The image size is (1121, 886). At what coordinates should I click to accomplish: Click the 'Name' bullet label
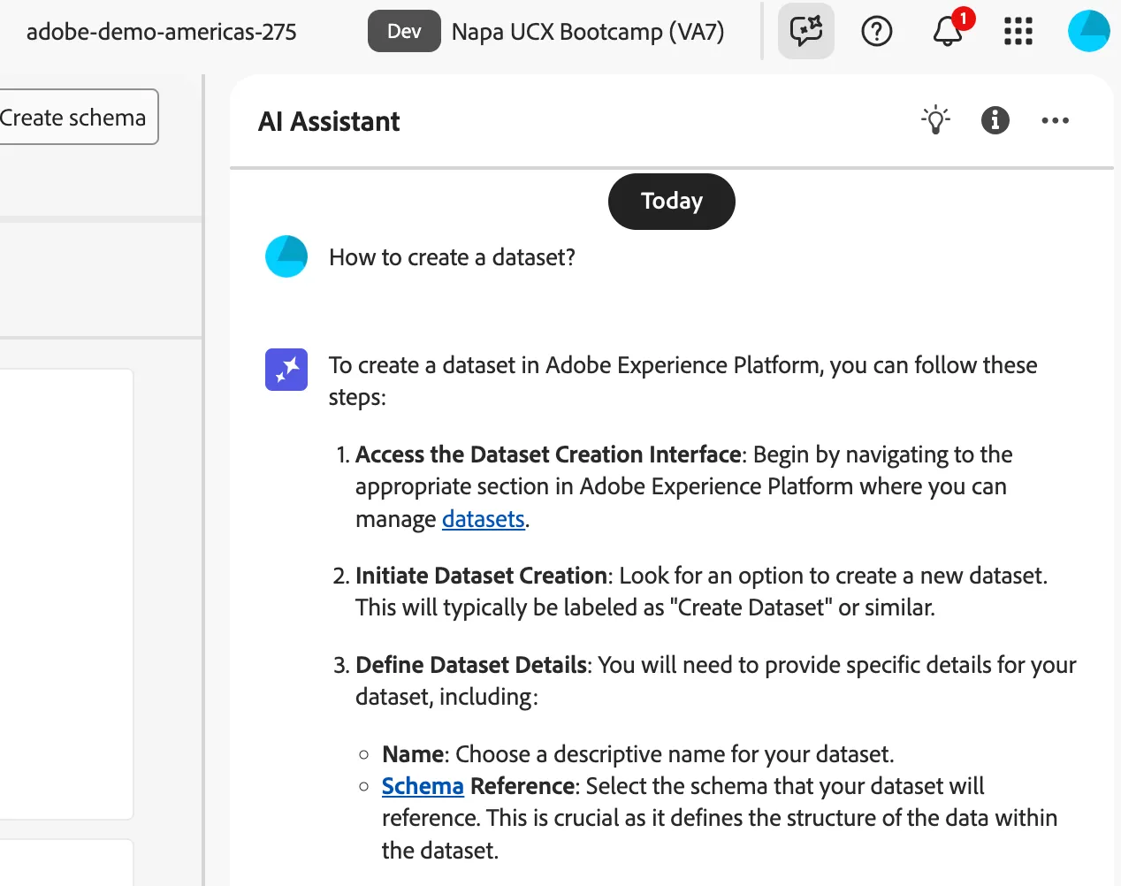pyautogui.click(x=413, y=754)
